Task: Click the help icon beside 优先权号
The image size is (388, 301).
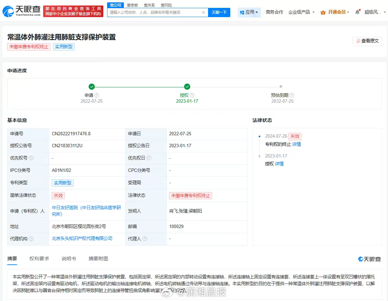Action: click(x=31, y=158)
